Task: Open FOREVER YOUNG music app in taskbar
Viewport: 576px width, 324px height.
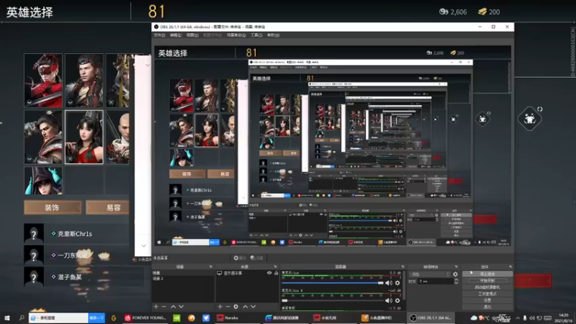Action: pos(146,318)
